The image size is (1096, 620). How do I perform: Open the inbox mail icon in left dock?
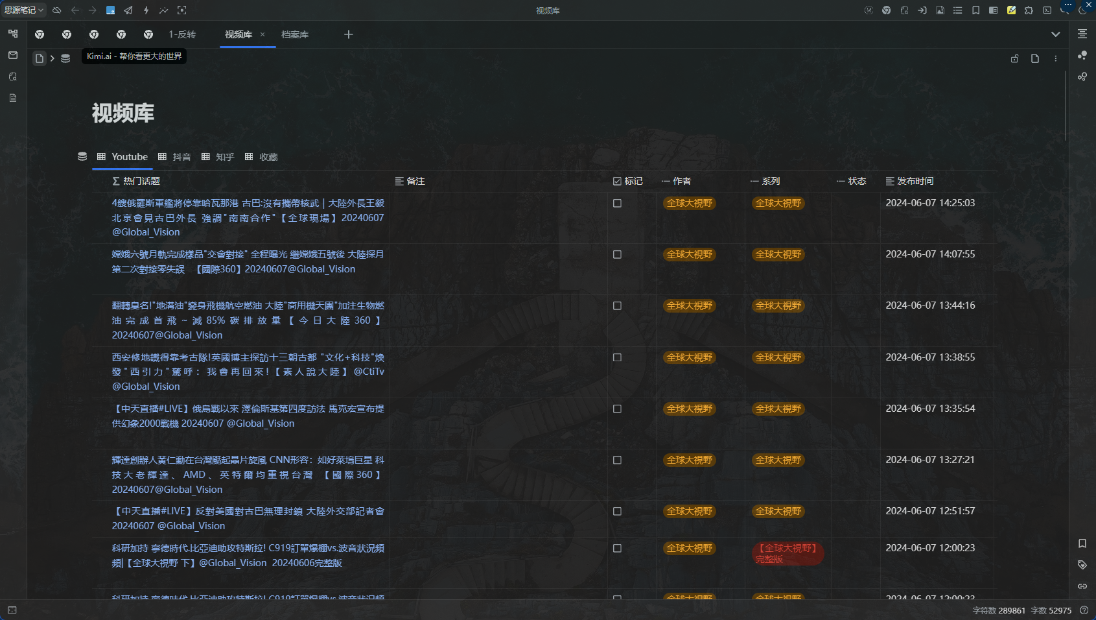(x=13, y=55)
